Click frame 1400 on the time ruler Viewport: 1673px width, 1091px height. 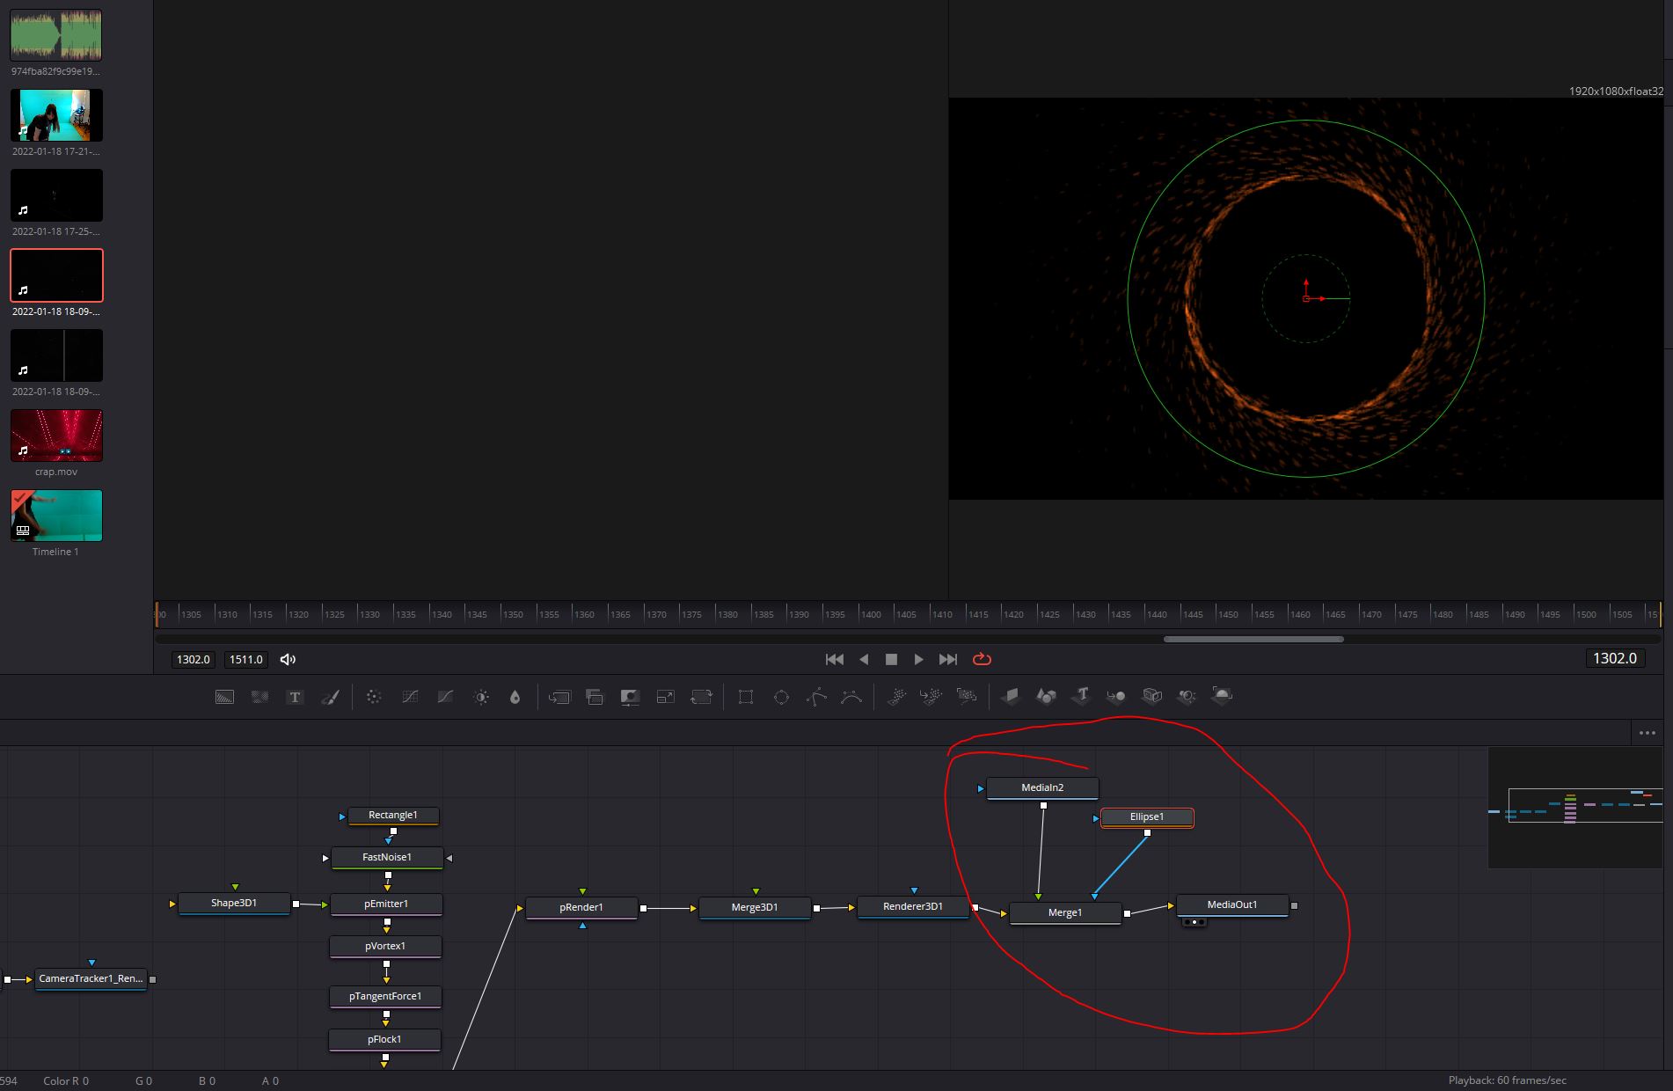click(x=871, y=614)
